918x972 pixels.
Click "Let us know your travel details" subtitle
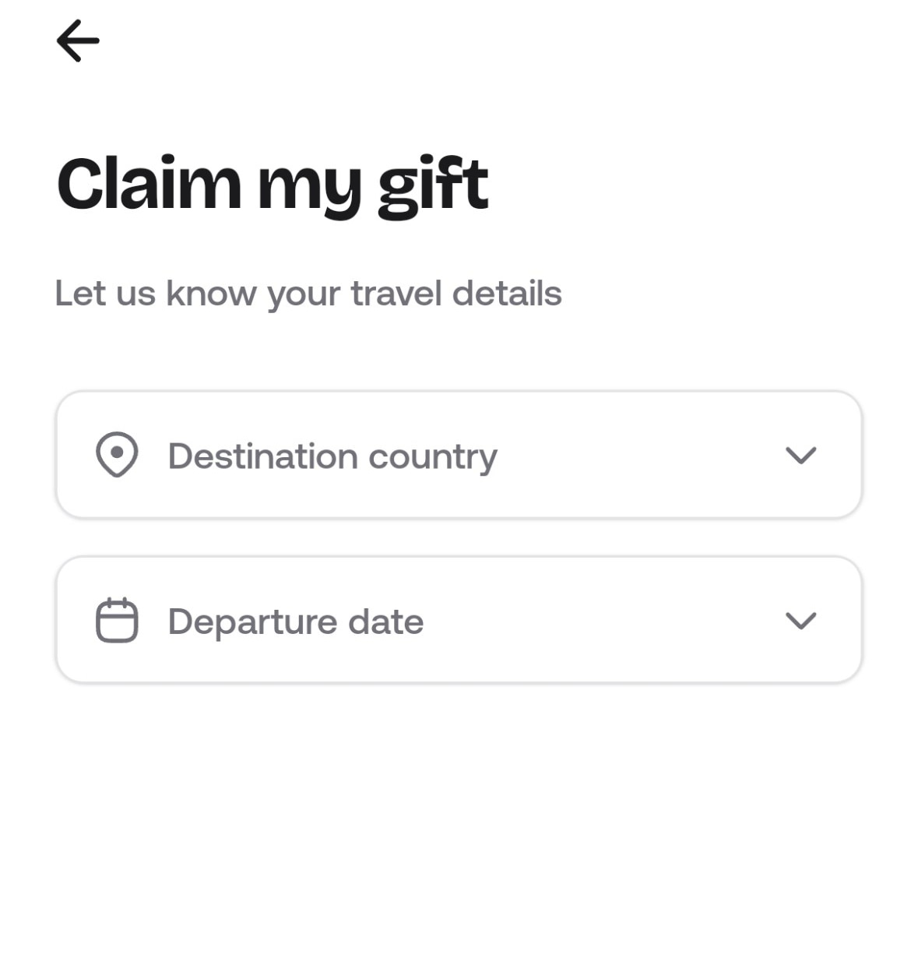(308, 294)
